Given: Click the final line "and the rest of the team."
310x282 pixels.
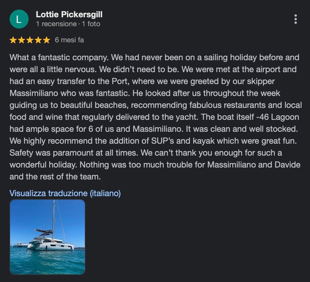Looking at the screenshot, I should click(x=55, y=176).
